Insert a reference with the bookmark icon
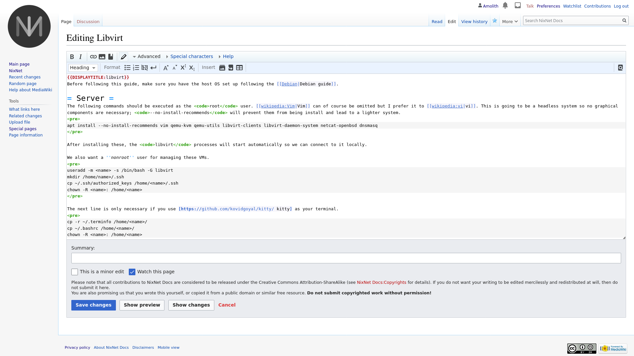634x356 pixels. click(x=111, y=57)
